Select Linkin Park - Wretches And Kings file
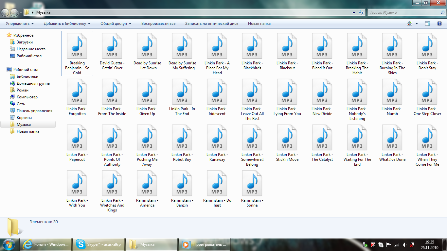The image size is (447, 251). (x=112, y=191)
